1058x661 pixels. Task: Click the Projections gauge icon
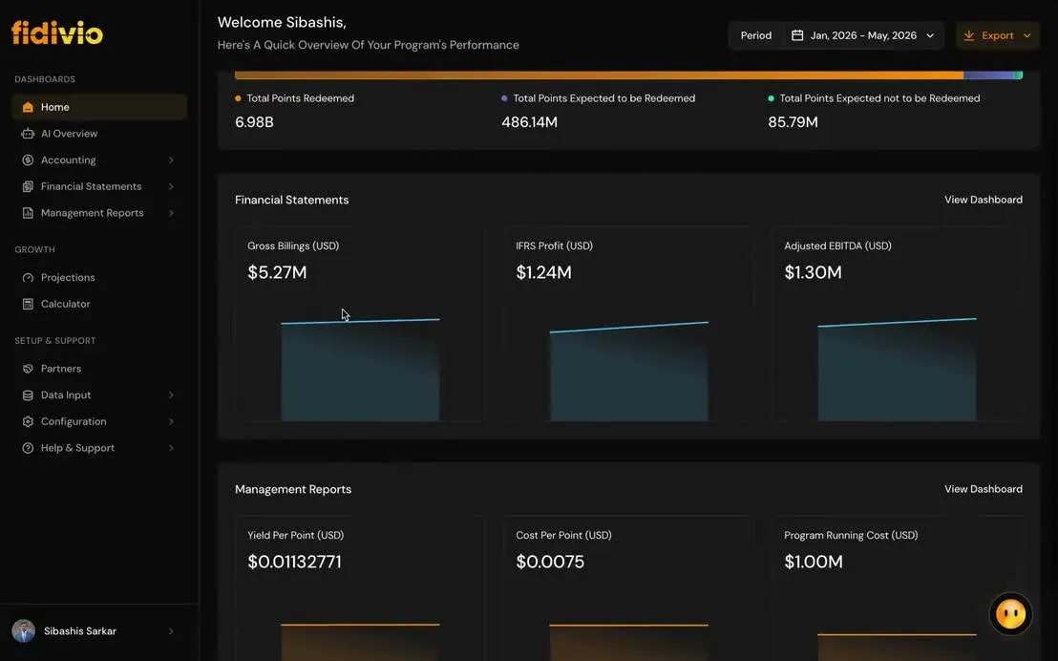click(28, 278)
